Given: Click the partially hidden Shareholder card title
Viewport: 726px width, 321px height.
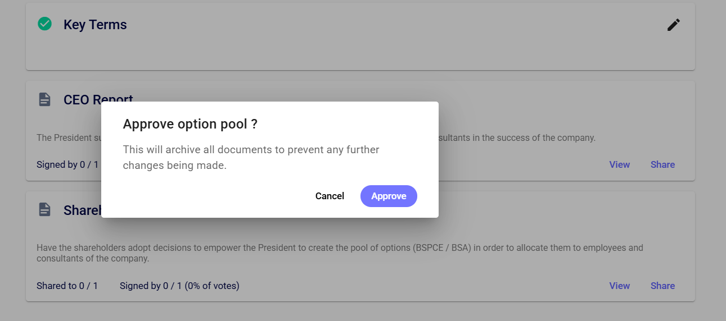Looking at the screenshot, I should (x=82, y=210).
